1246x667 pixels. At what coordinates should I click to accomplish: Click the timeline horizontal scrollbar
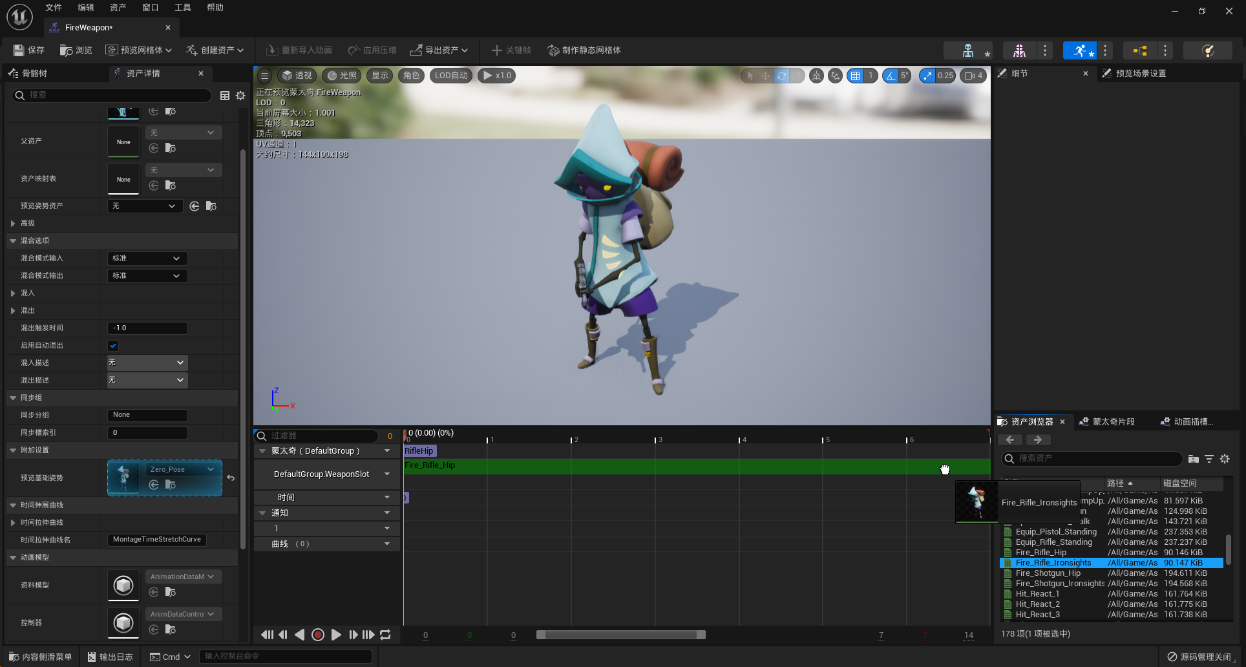tap(620, 635)
